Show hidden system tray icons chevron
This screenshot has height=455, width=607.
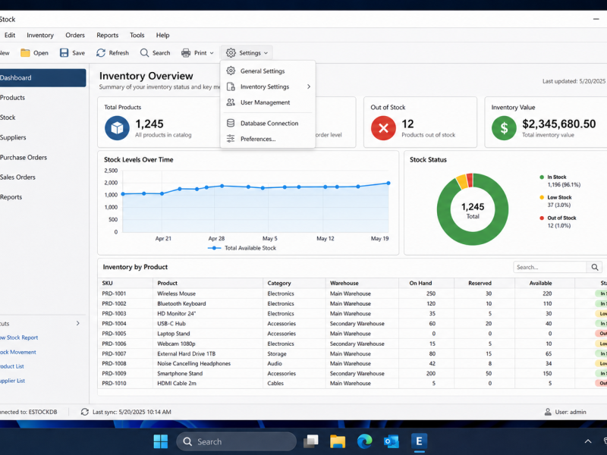(587, 441)
